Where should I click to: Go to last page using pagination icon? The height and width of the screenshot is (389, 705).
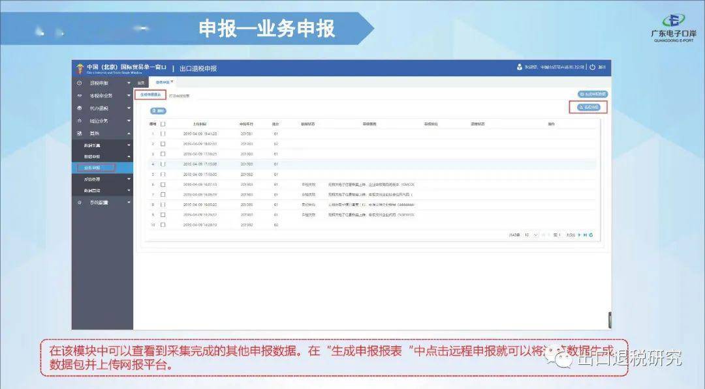pyautogui.click(x=585, y=235)
